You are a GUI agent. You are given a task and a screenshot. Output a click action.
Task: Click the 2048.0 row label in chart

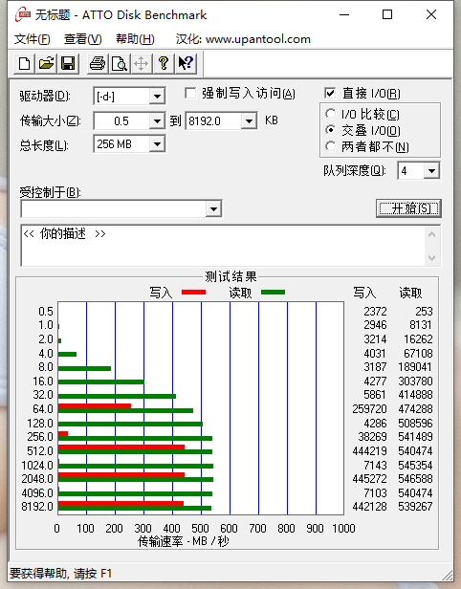pyautogui.click(x=37, y=478)
